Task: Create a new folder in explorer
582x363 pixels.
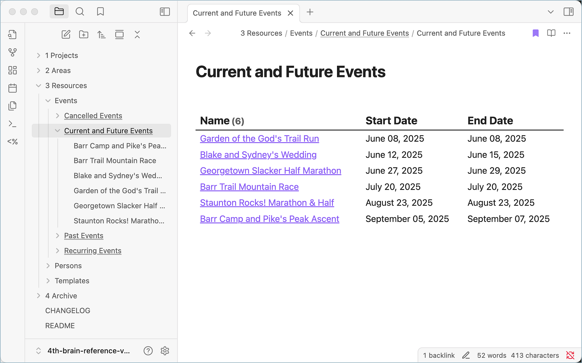Action: (x=84, y=35)
